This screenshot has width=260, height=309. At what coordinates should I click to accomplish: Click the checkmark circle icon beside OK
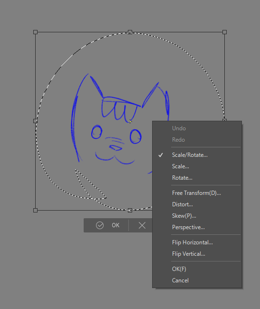pyautogui.click(x=100, y=225)
